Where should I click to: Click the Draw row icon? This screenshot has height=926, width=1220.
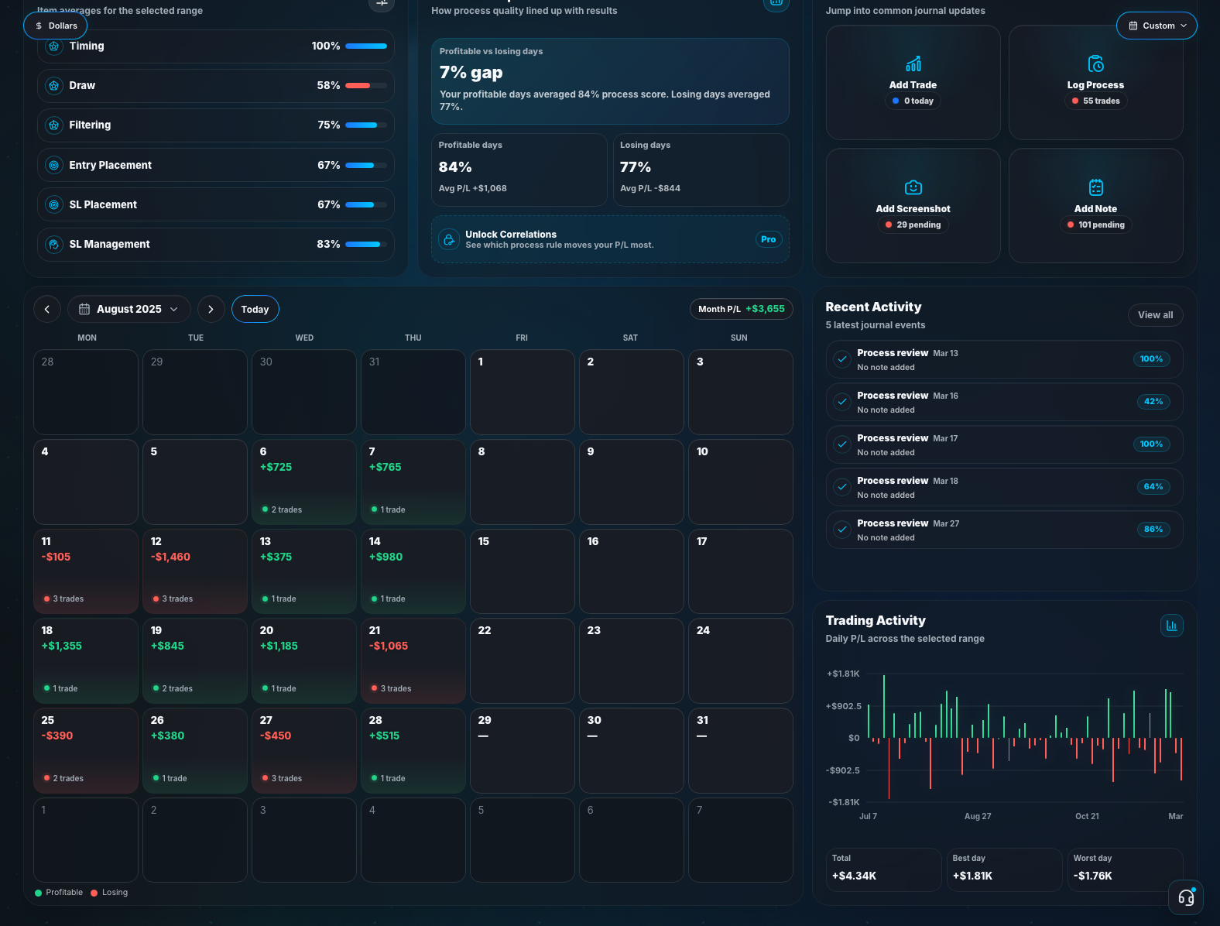point(53,86)
